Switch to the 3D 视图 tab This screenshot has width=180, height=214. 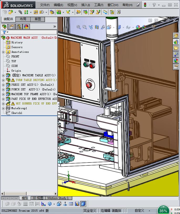tap(38, 198)
